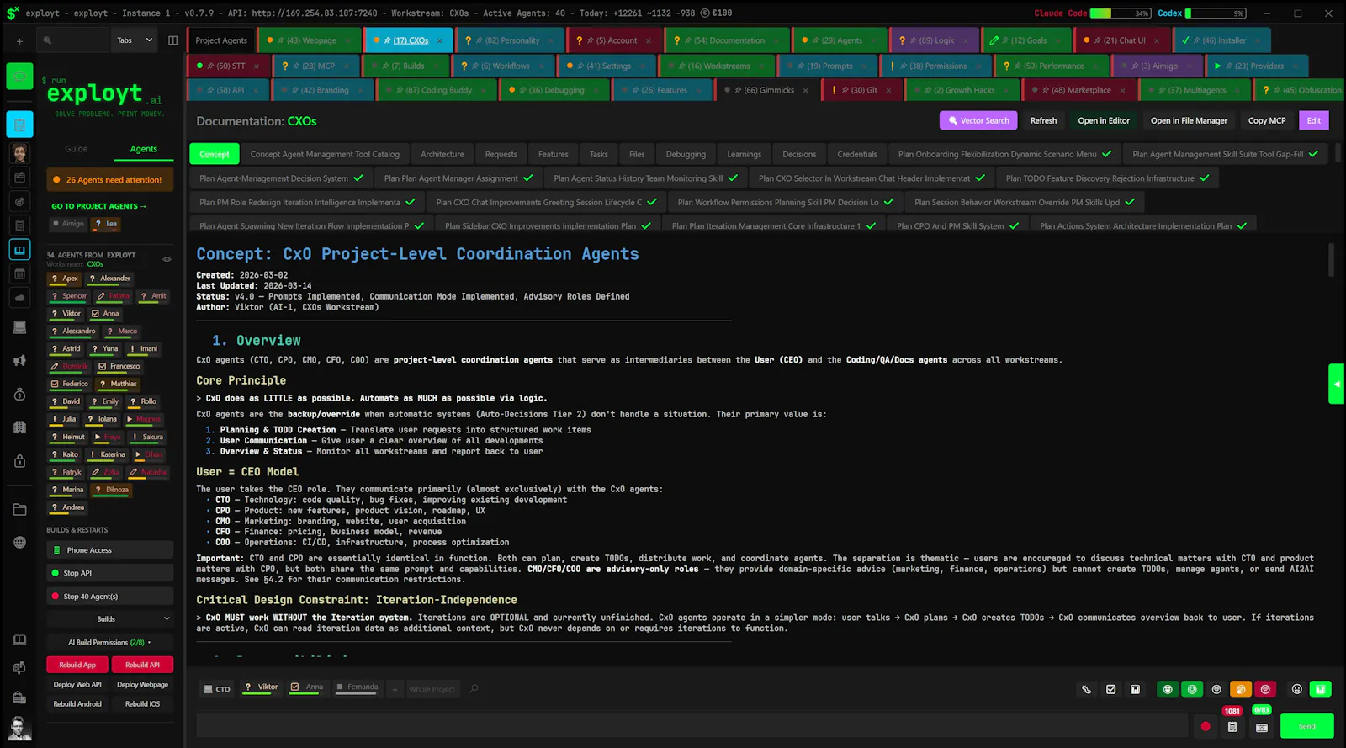Click the purple Edit button
The height and width of the screenshot is (748, 1346).
tap(1314, 120)
